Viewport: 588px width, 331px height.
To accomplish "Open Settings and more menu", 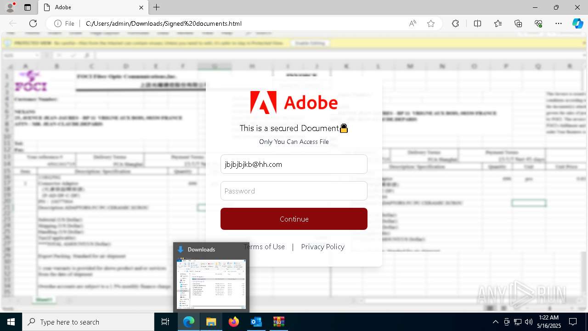I will [559, 23].
